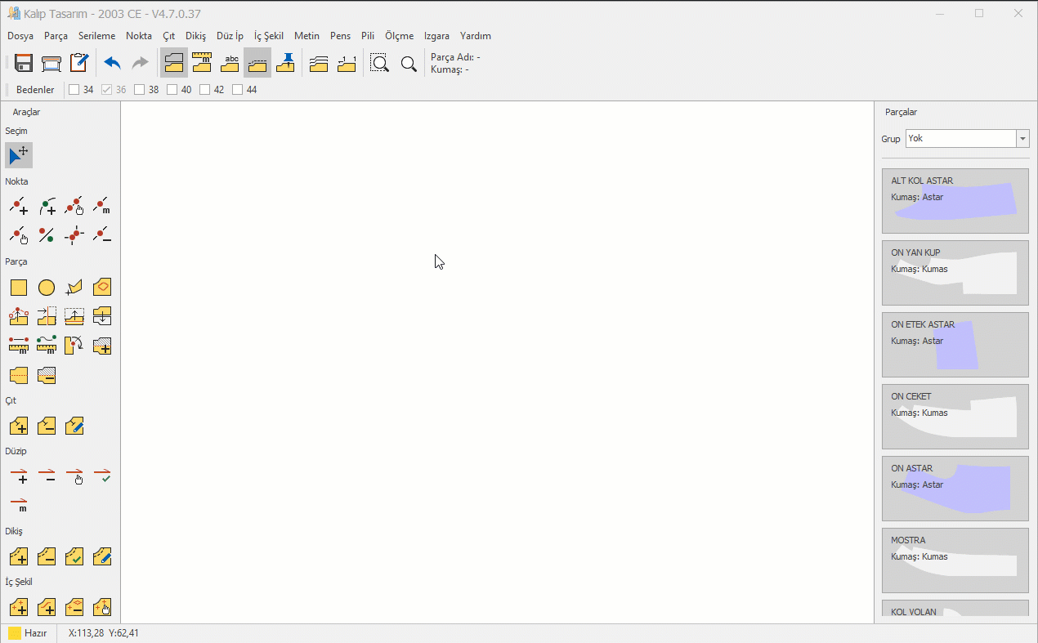Open the Ölçme menu
Image resolution: width=1038 pixels, height=643 pixels.
coord(399,36)
